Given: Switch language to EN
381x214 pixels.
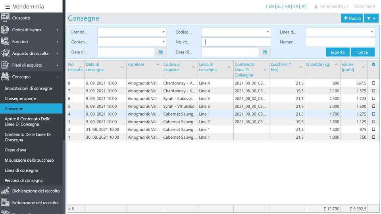Looking at the screenshot, I should pos(271,6).
